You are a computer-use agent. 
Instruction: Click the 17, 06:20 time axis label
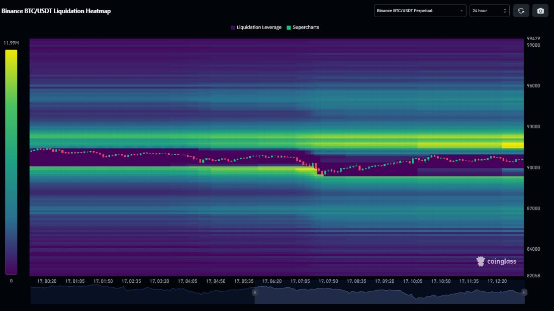pos(272,281)
